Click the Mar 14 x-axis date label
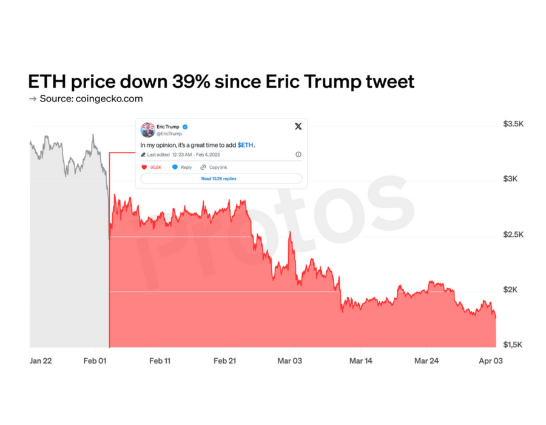This screenshot has height=425, width=546. (x=360, y=361)
